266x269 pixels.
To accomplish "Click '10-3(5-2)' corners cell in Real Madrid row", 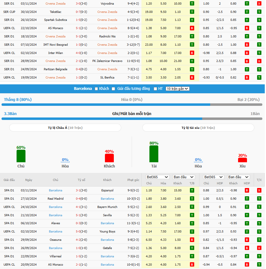I will 133,199.
